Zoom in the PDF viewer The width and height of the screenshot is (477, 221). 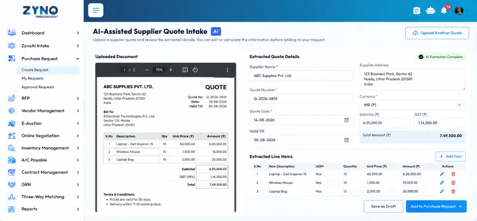click(171, 70)
